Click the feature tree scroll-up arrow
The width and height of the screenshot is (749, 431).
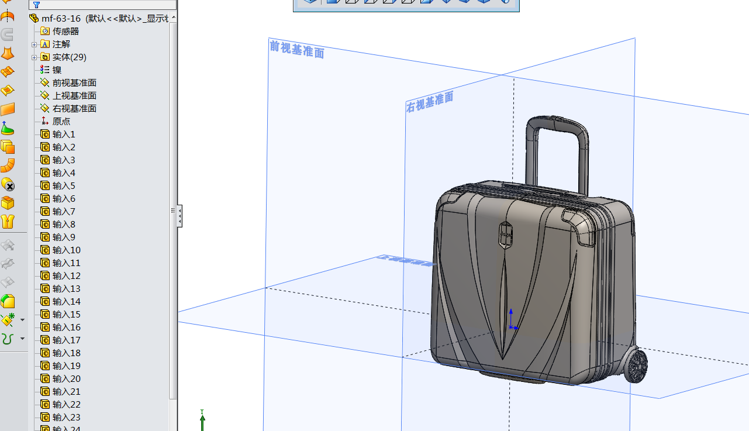tap(173, 18)
